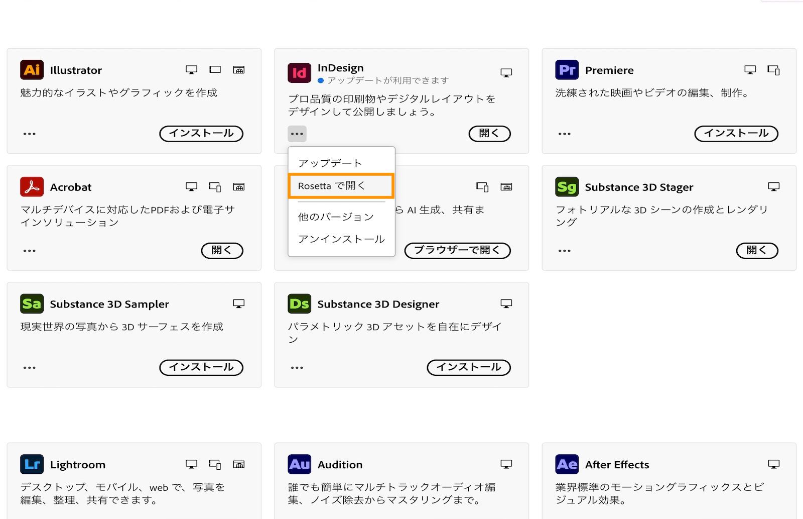Click the InDesign app icon
The width and height of the screenshot is (803, 519).
pos(299,73)
